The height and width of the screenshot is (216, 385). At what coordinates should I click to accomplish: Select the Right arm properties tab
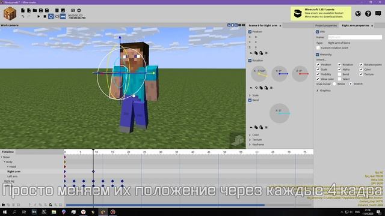point(356,25)
